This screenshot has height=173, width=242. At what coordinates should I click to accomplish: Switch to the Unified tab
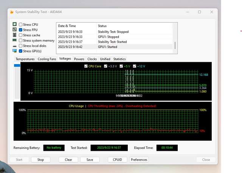coord(105,59)
